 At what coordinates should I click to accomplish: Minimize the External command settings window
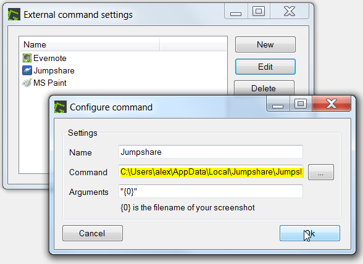pyautogui.click(x=236, y=11)
